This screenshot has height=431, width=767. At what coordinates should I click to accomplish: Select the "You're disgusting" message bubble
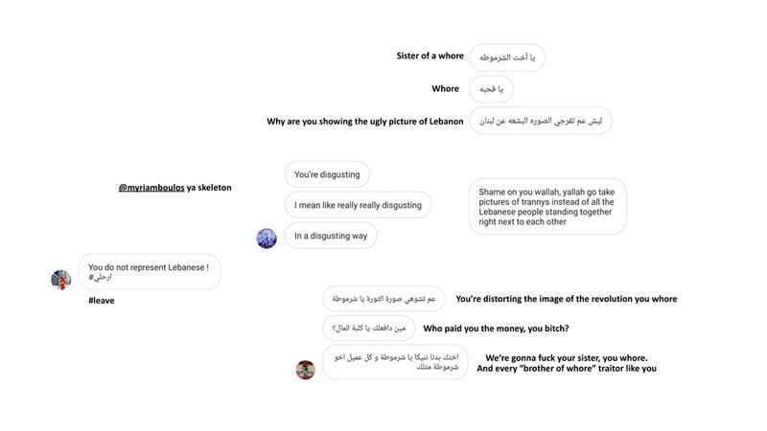point(327,174)
